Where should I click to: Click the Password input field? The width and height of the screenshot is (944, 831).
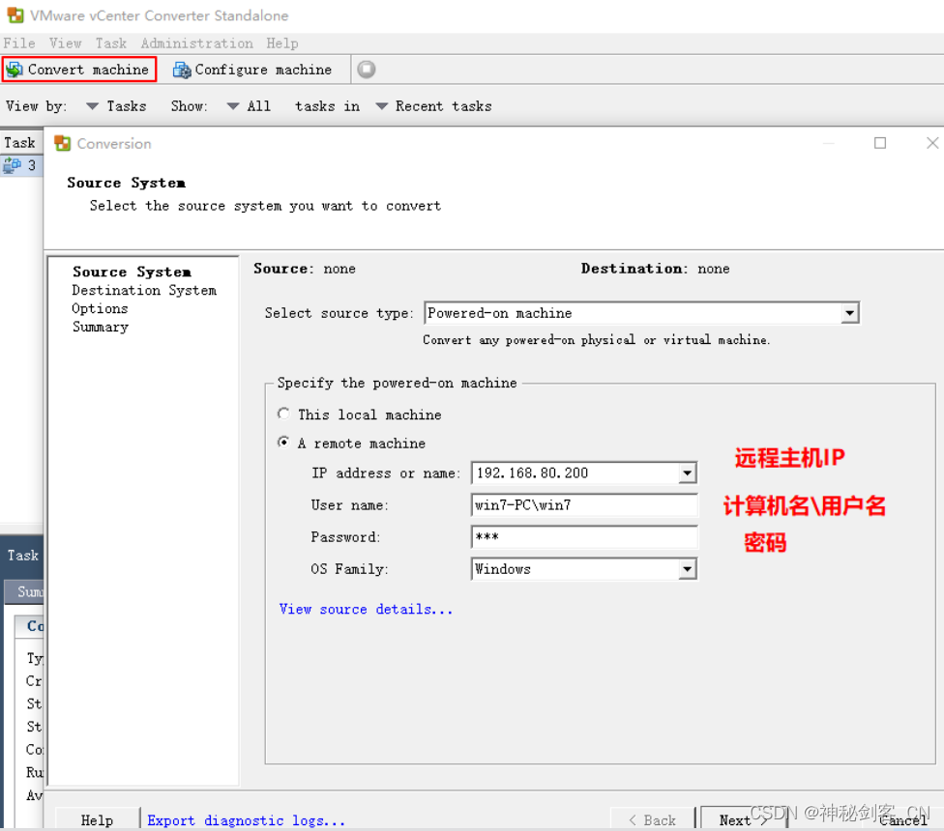584,537
